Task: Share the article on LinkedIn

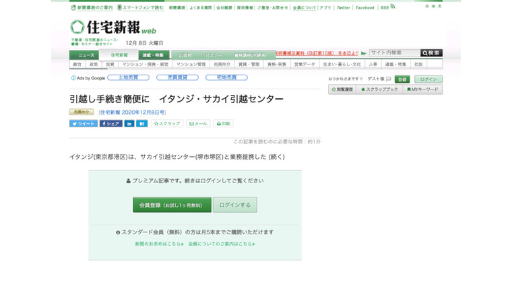Action: click(x=129, y=124)
